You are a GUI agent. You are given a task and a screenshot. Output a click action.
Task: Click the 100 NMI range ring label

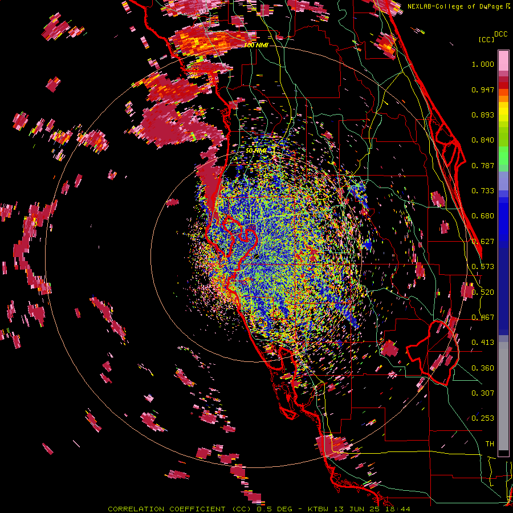[256, 45]
